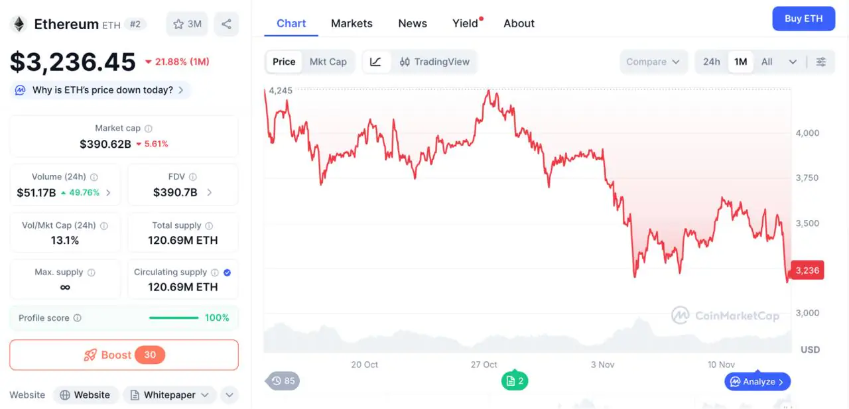Click the Market cap info icon
The image size is (849, 409).
(149, 129)
